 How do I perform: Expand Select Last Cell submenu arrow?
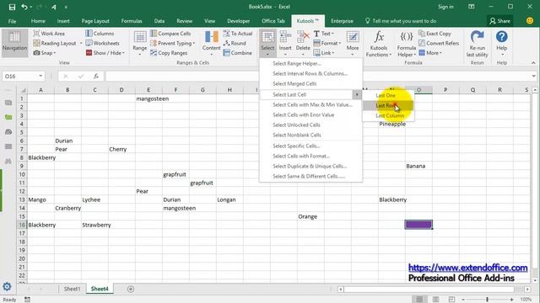pyautogui.click(x=357, y=94)
